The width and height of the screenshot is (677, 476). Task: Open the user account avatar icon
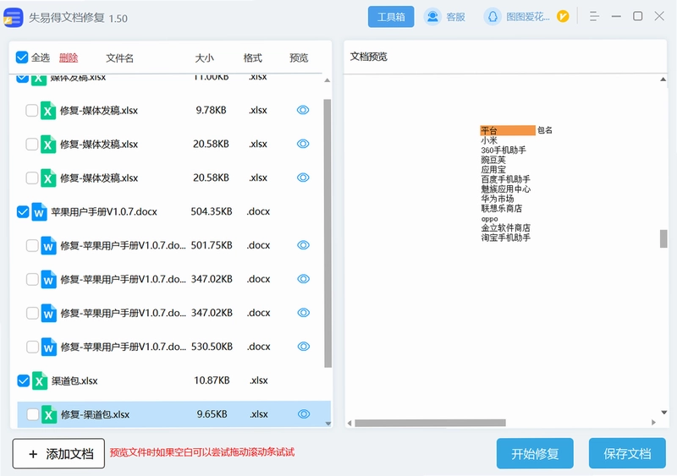(x=493, y=17)
